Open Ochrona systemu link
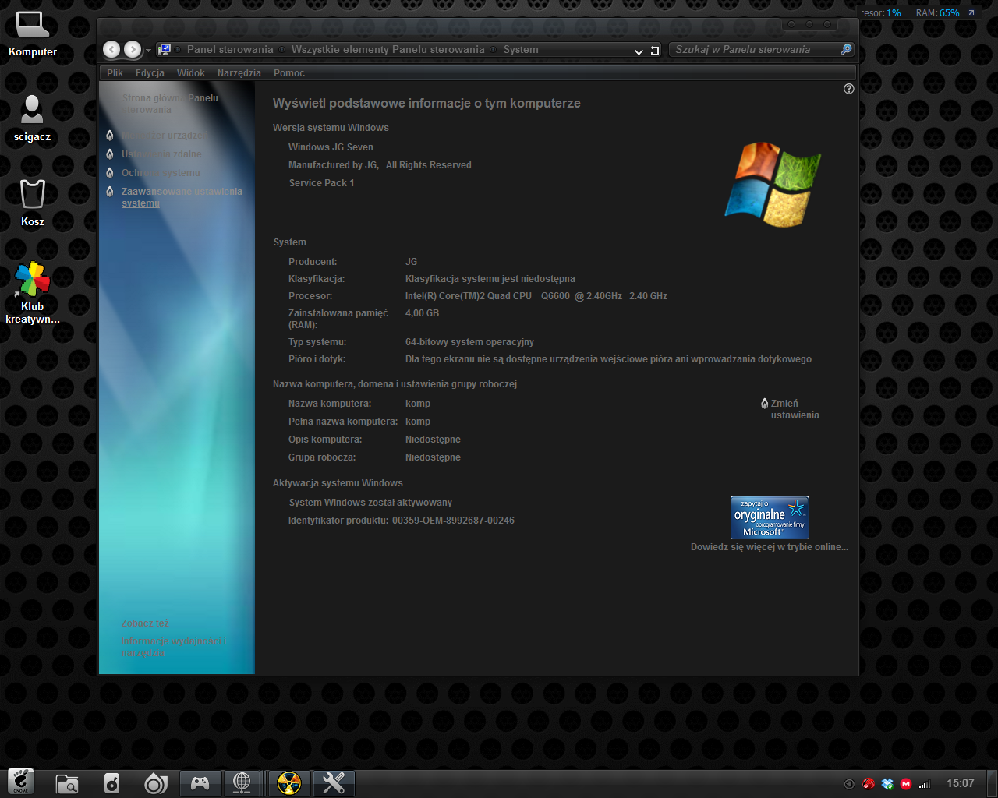The image size is (998, 798). click(161, 173)
